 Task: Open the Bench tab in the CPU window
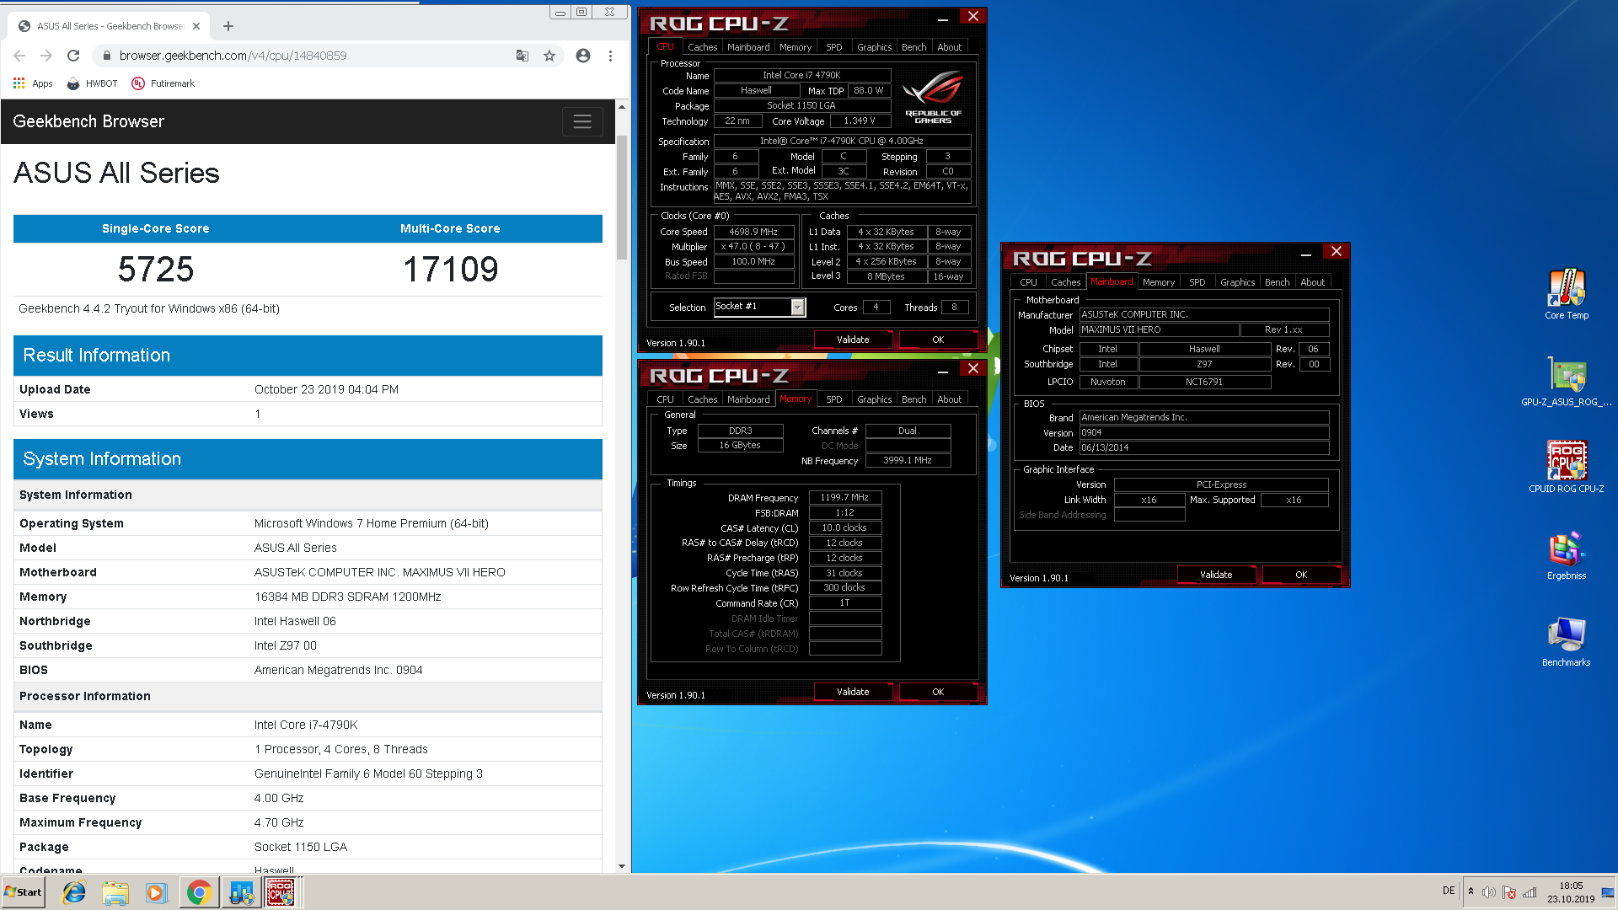tap(913, 47)
